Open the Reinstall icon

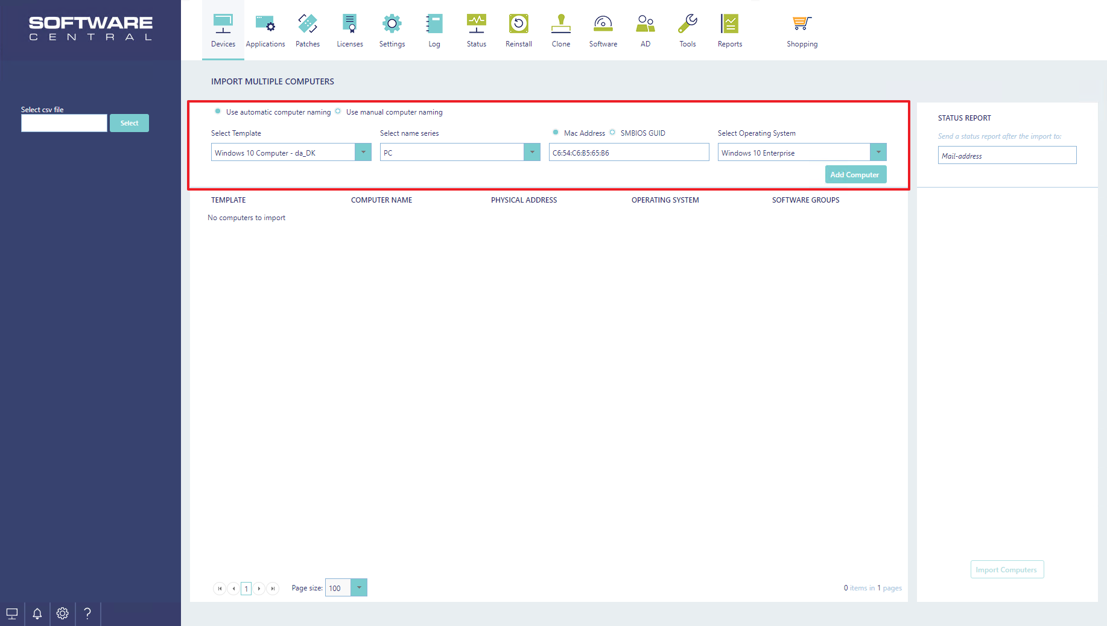pyautogui.click(x=519, y=24)
